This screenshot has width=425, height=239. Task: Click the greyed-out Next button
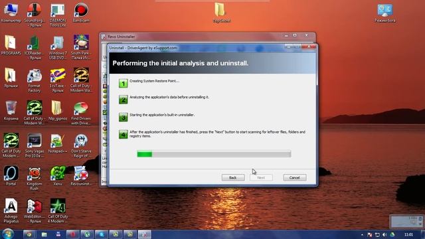(261, 177)
